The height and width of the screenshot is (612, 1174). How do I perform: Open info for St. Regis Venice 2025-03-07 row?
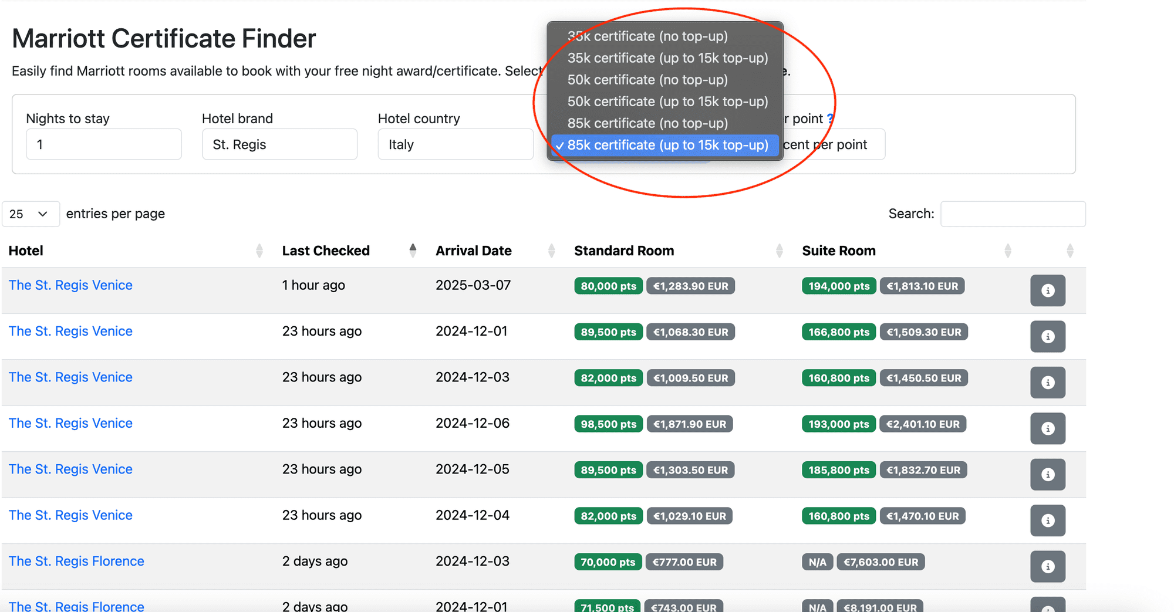coord(1048,290)
